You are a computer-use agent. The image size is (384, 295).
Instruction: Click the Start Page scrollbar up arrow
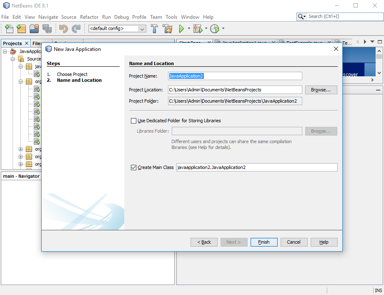pyautogui.click(x=379, y=51)
